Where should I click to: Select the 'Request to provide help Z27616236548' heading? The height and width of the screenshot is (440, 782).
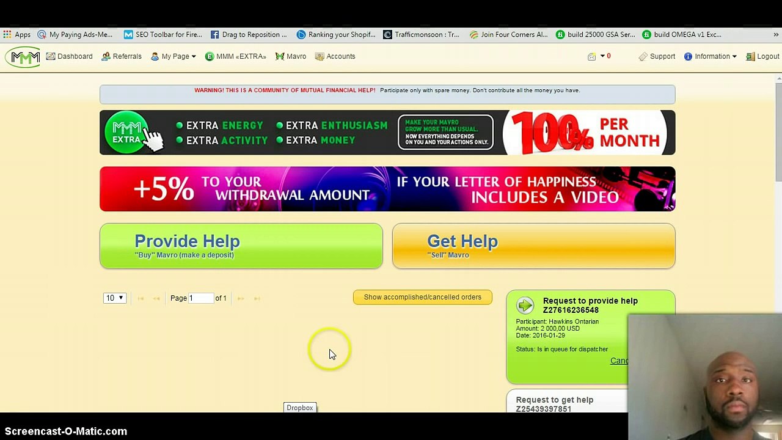590,306
